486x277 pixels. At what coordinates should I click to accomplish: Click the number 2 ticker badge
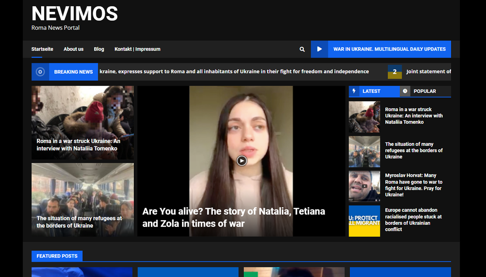395,72
